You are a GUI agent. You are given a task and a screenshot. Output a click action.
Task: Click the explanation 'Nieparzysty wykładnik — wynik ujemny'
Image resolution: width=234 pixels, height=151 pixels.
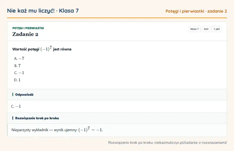click(x=44, y=130)
